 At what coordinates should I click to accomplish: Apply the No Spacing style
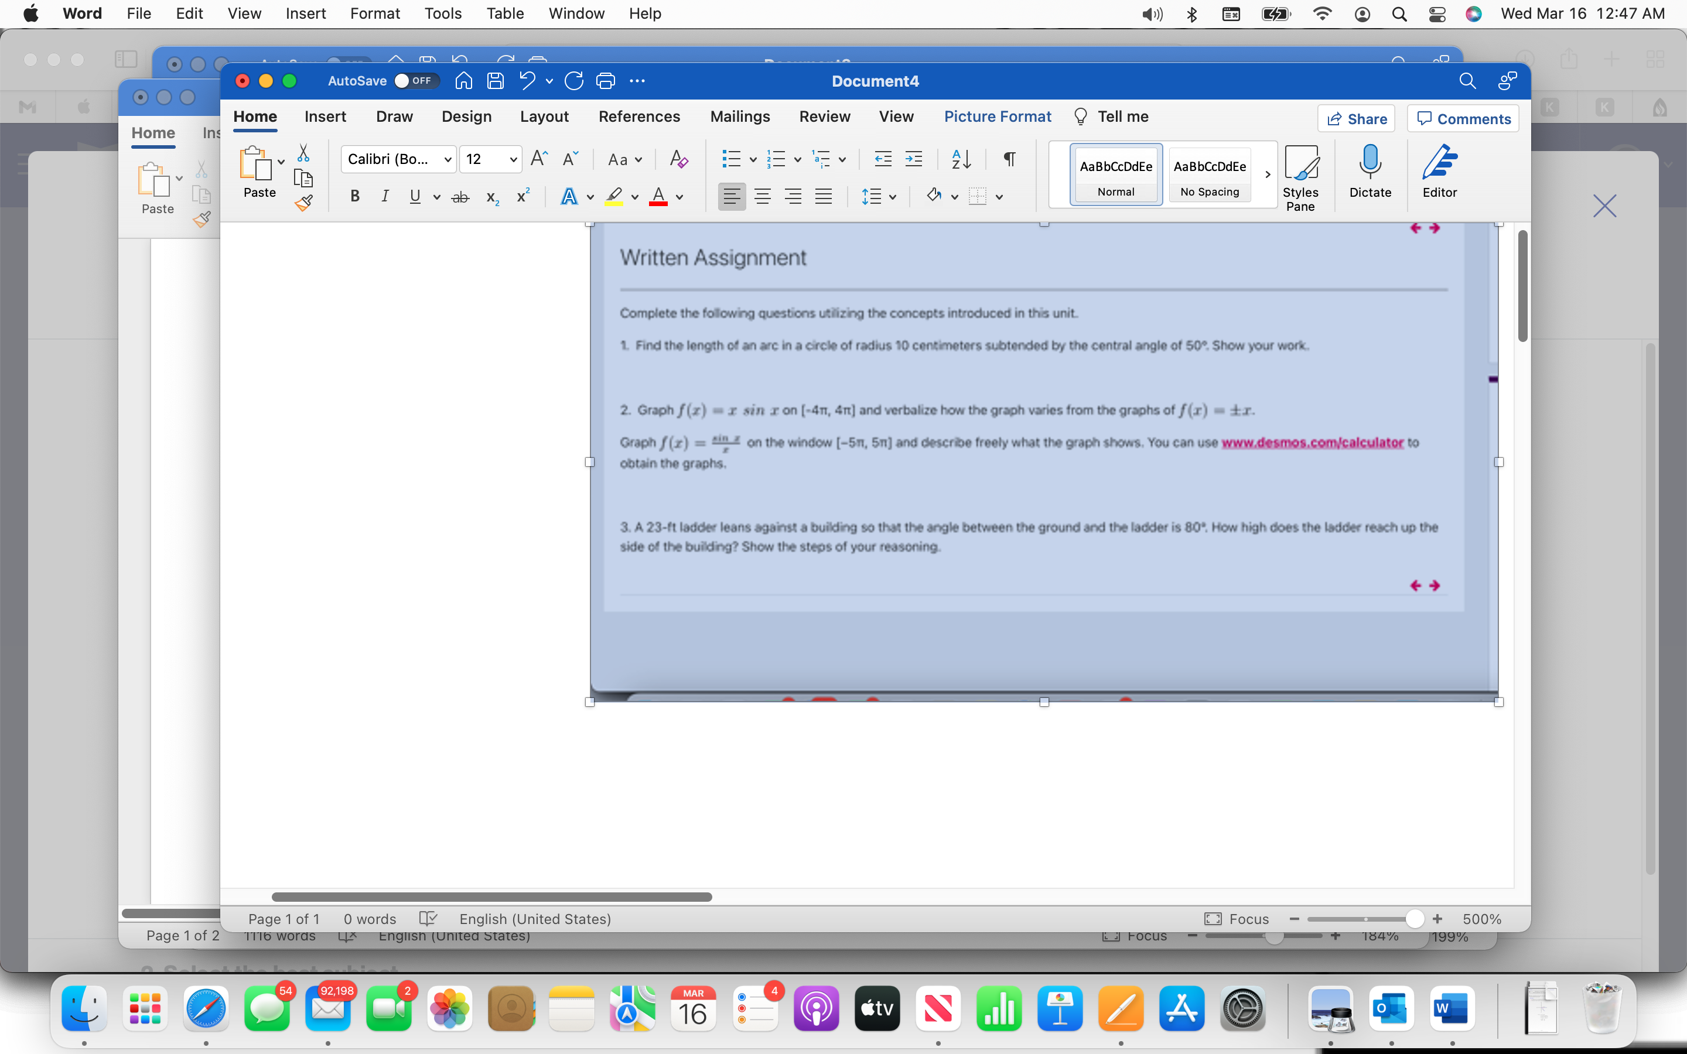click(1209, 175)
